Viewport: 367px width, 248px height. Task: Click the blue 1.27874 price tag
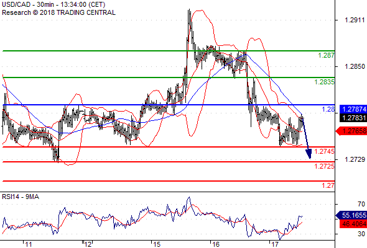click(353, 109)
